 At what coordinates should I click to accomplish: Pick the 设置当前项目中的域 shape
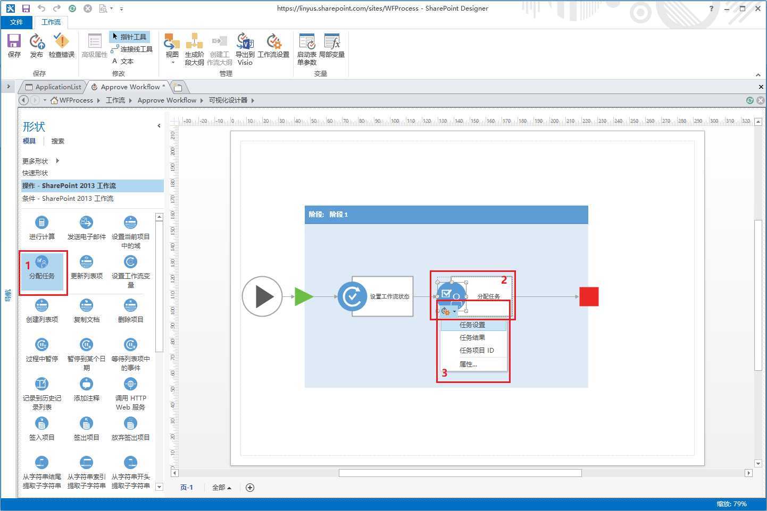(130, 232)
